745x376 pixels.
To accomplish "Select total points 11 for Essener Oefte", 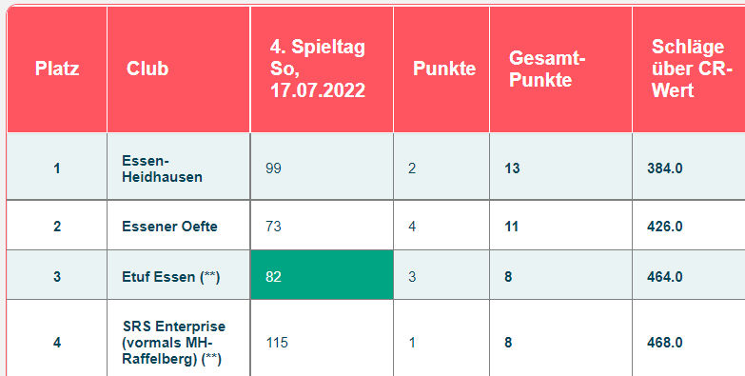I will pyautogui.click(x=511, y=227).
